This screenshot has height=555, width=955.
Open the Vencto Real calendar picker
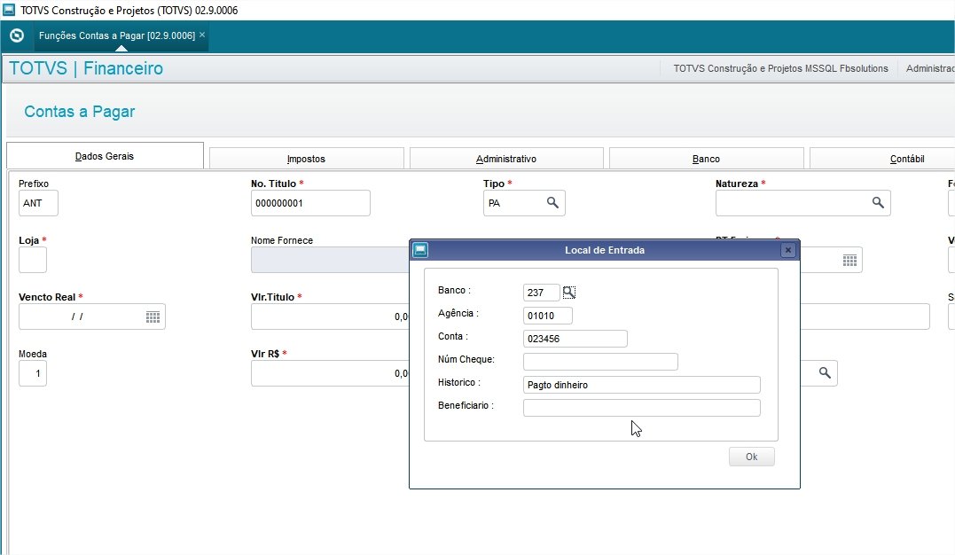pos(153,317)
